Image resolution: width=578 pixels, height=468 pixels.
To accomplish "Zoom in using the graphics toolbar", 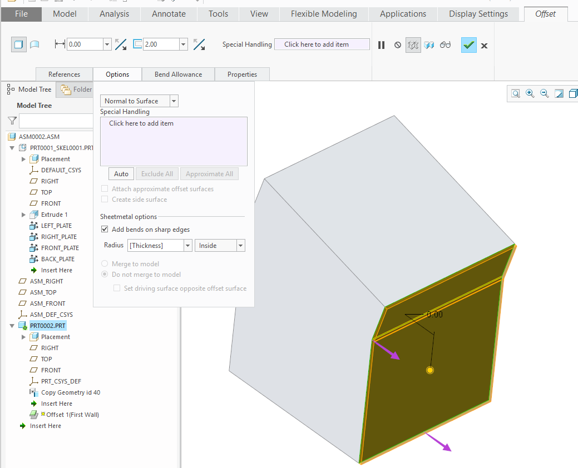I will point(529,93).
